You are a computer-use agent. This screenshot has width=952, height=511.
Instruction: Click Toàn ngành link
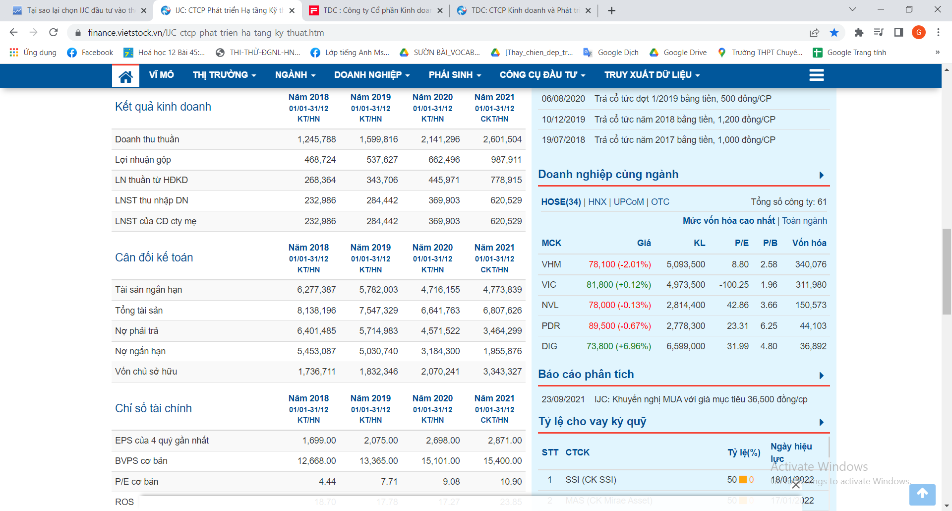[804, 221]
